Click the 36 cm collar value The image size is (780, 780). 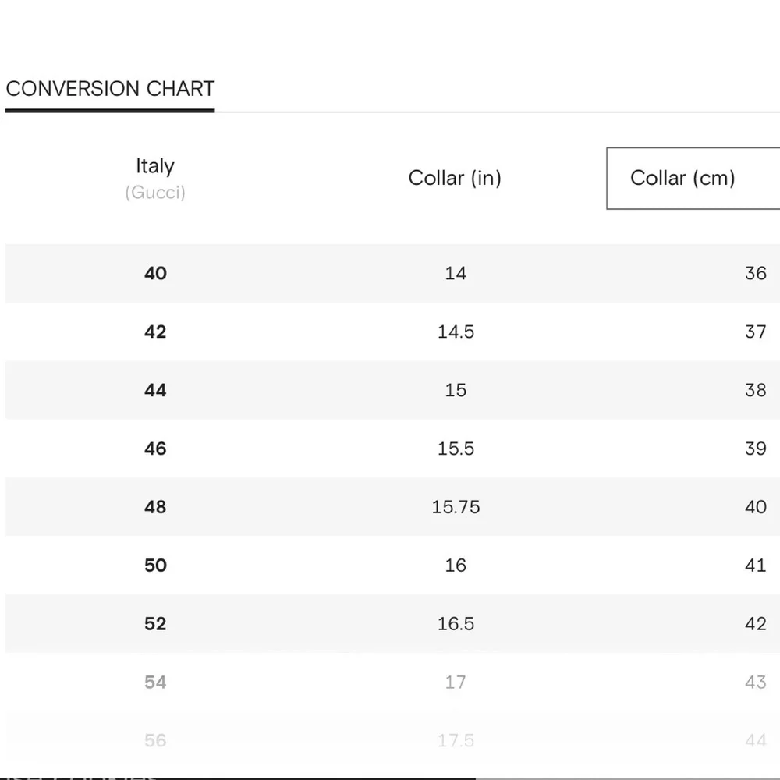(x=756, y=273)
